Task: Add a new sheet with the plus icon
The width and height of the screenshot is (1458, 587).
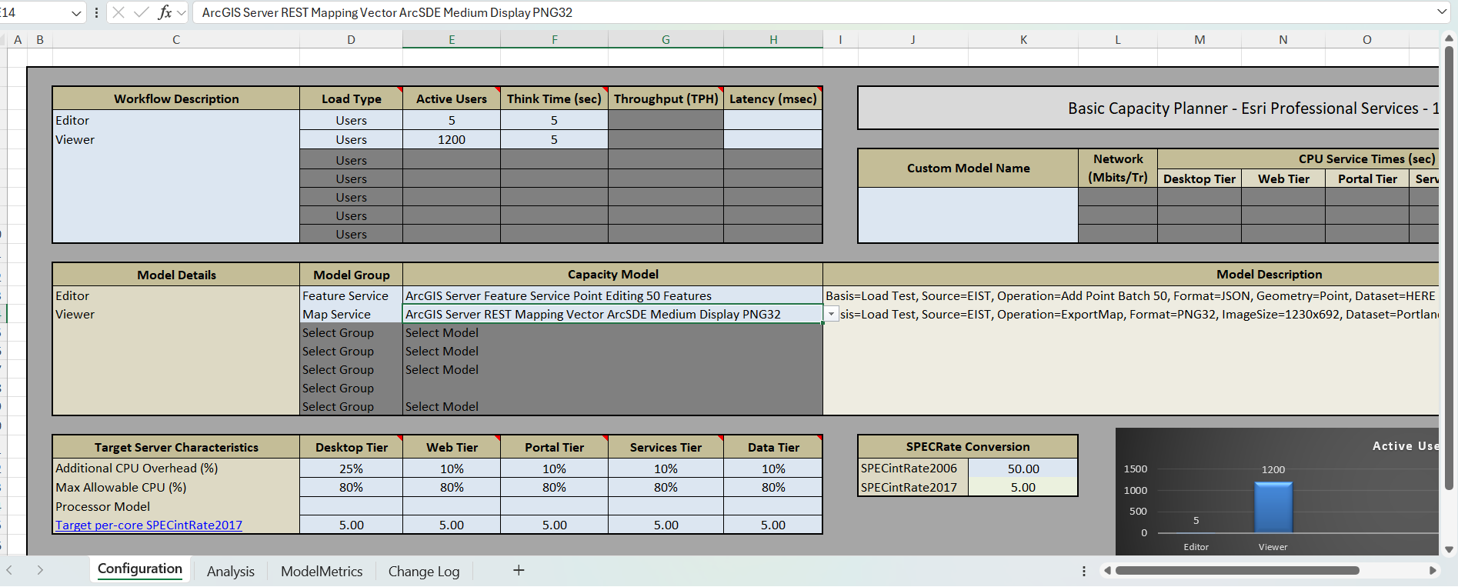Action: click(x=519, y=570)
